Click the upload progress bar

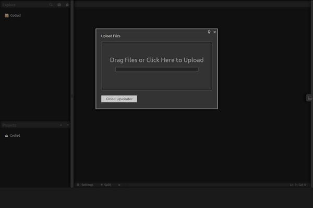[156, 69]
